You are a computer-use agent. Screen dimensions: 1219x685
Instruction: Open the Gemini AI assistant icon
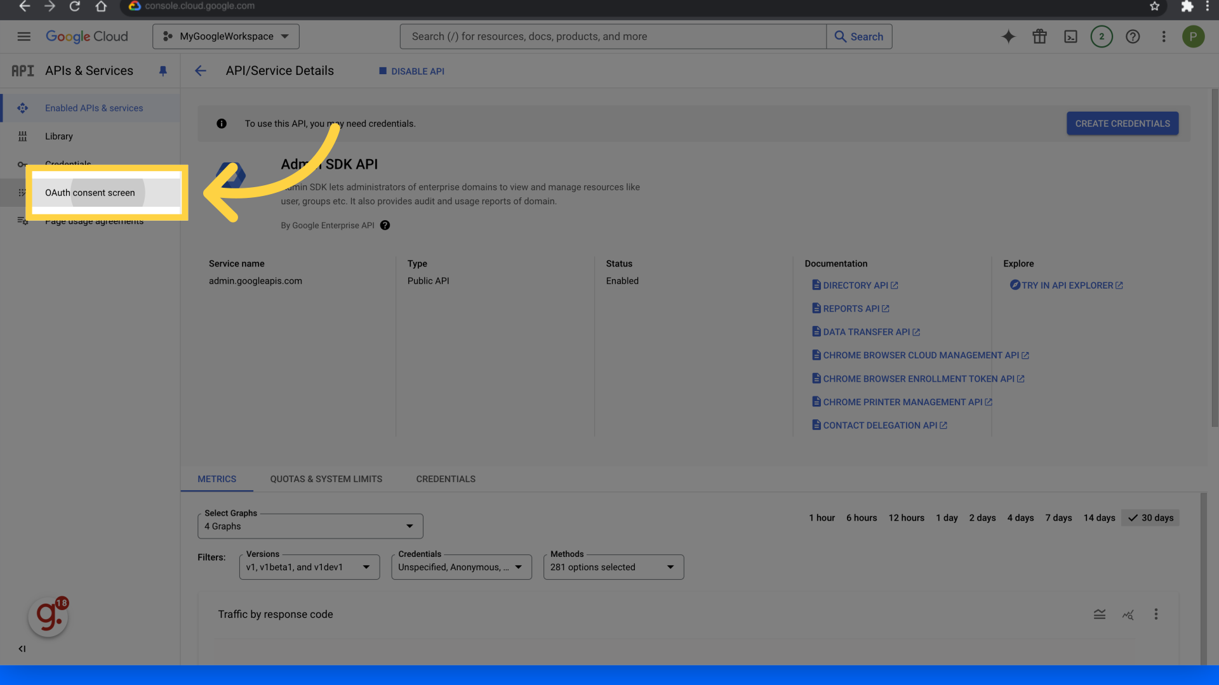pyautogui.click(x=1008, y=36)
